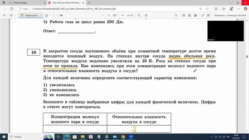Image resolution: width=249 pixels, height=140 pixels.
Task: Open browser extensions refresh icon
Action: (x=216, y=9)
